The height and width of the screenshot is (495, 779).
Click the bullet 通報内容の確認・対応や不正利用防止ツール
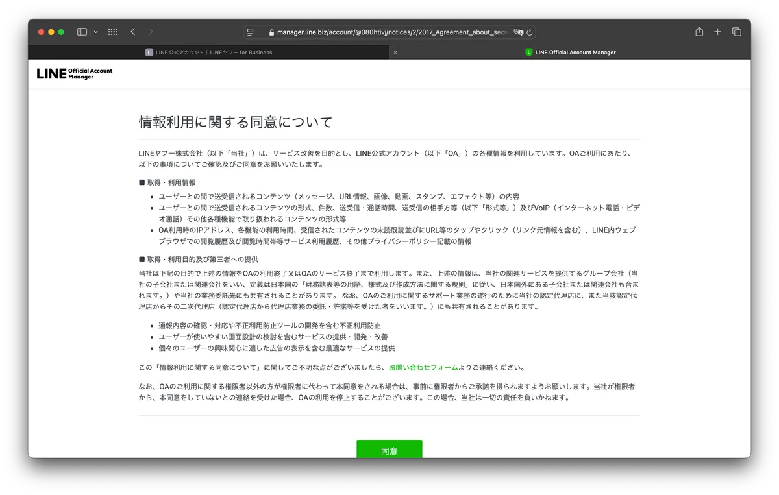pos(269,326)
